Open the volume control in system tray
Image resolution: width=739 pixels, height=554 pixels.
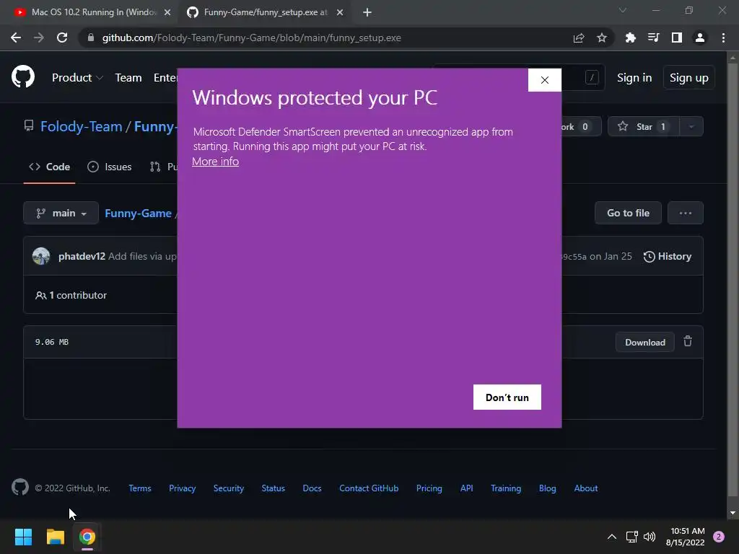pyautogui.click(x=650, y=537)
